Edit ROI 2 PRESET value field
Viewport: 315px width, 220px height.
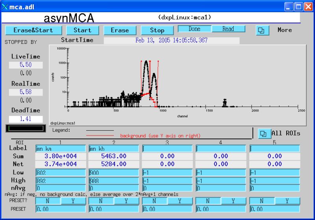[114, 209]
